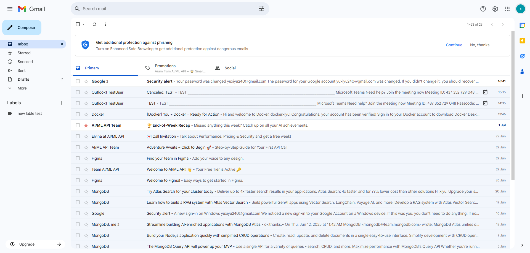Select the Try Atlas Search email checkbox
This screenshot has height=253, width=530.
[78, 191]
